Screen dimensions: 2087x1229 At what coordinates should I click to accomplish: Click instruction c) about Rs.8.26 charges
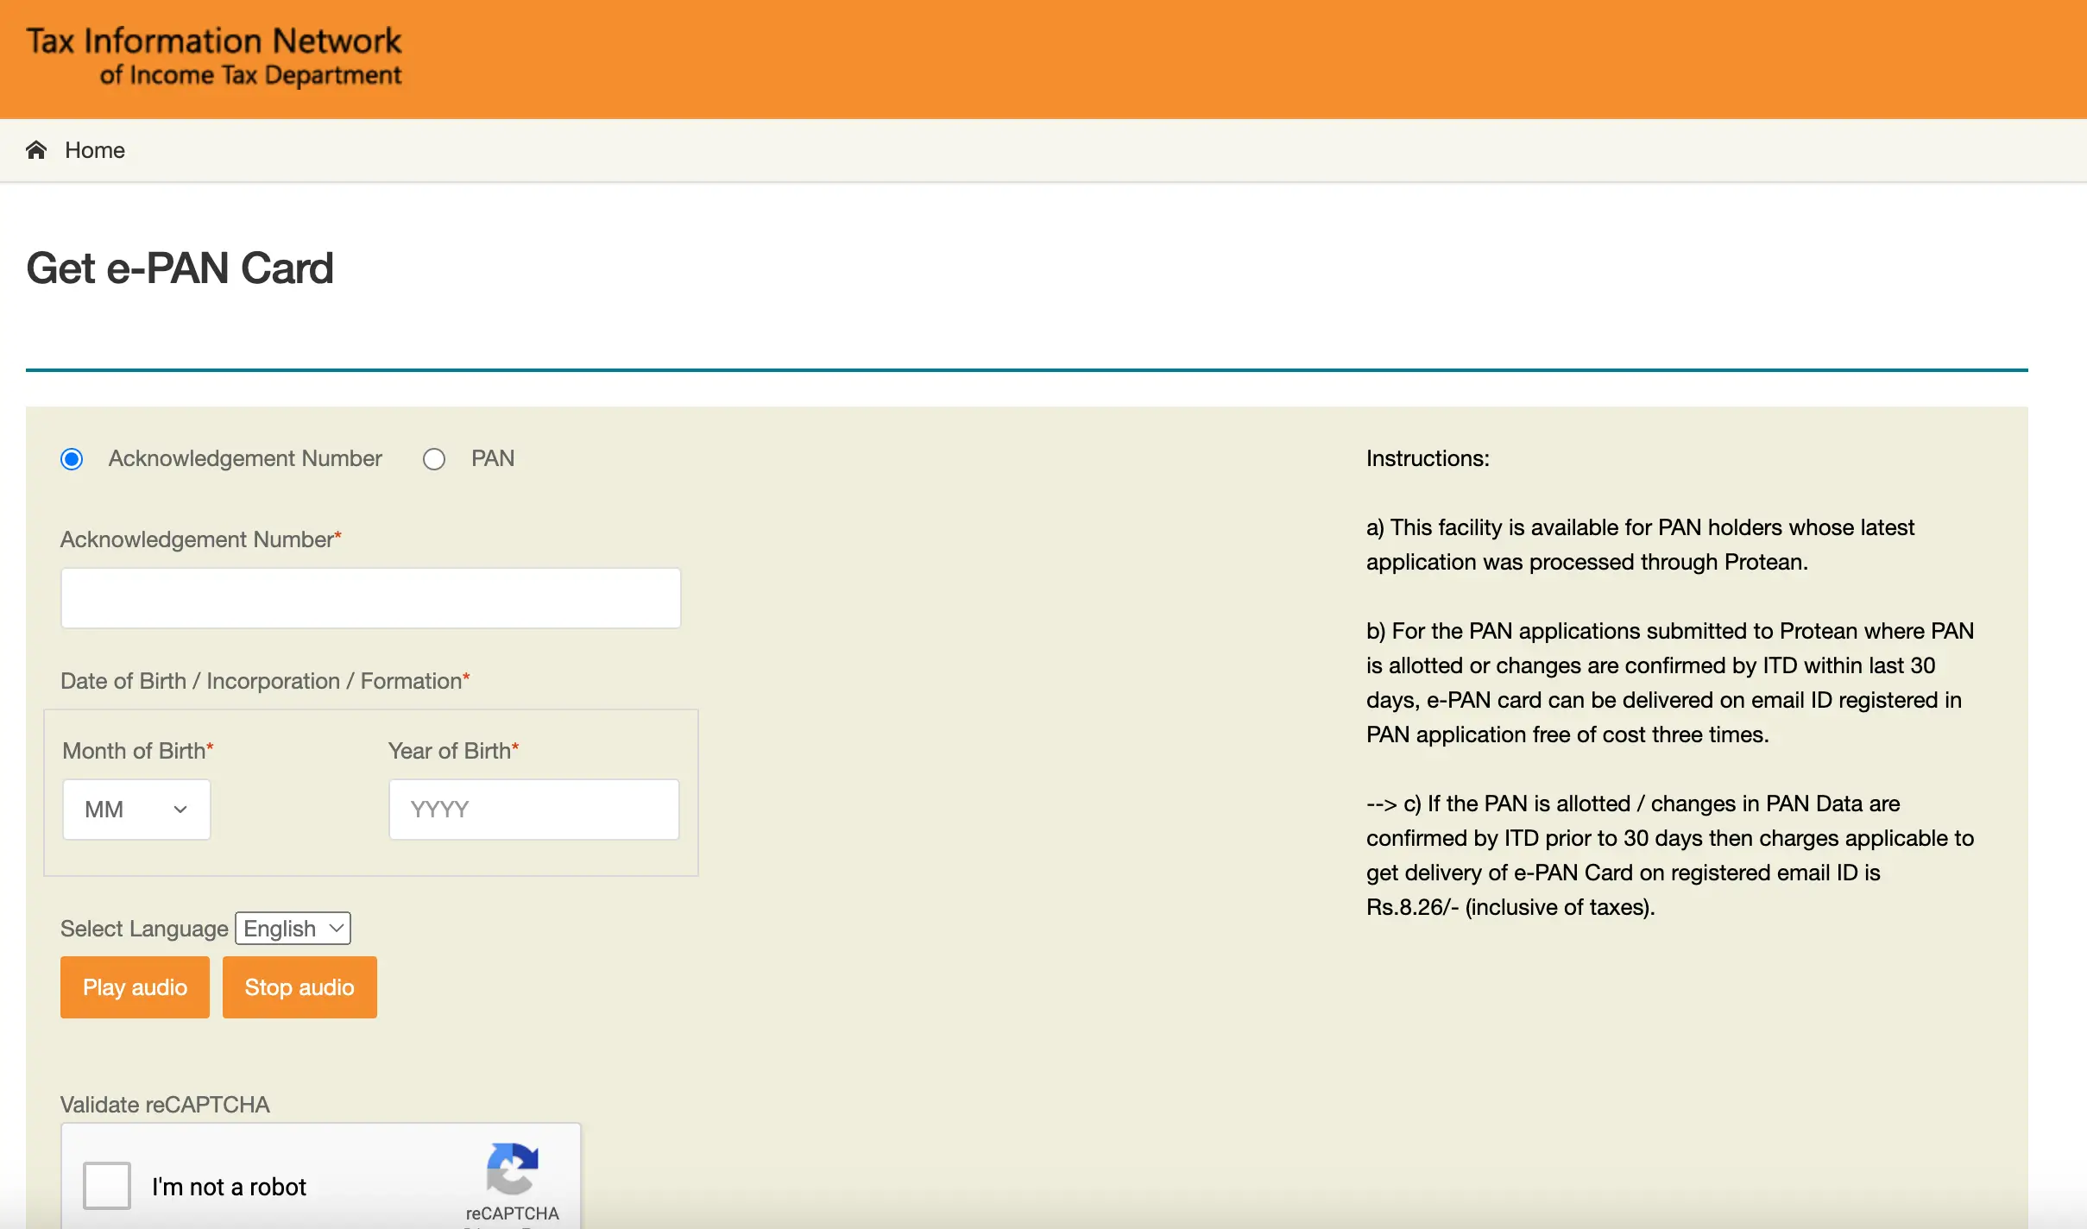(x=1670, y=855)
